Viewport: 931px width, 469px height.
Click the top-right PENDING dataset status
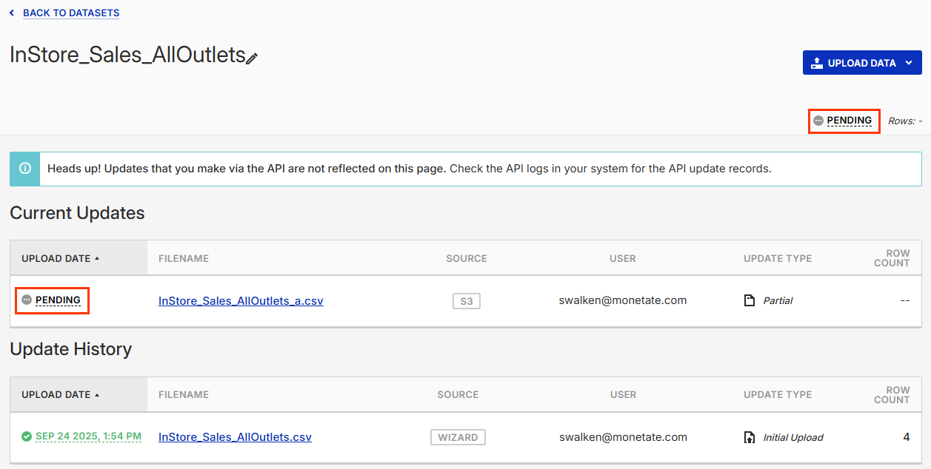[x=849, y=121]
